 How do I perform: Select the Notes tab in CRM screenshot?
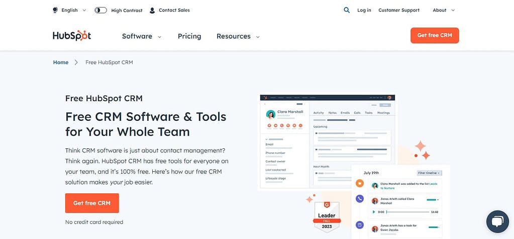pyautogui.click(x=333, y=113)
